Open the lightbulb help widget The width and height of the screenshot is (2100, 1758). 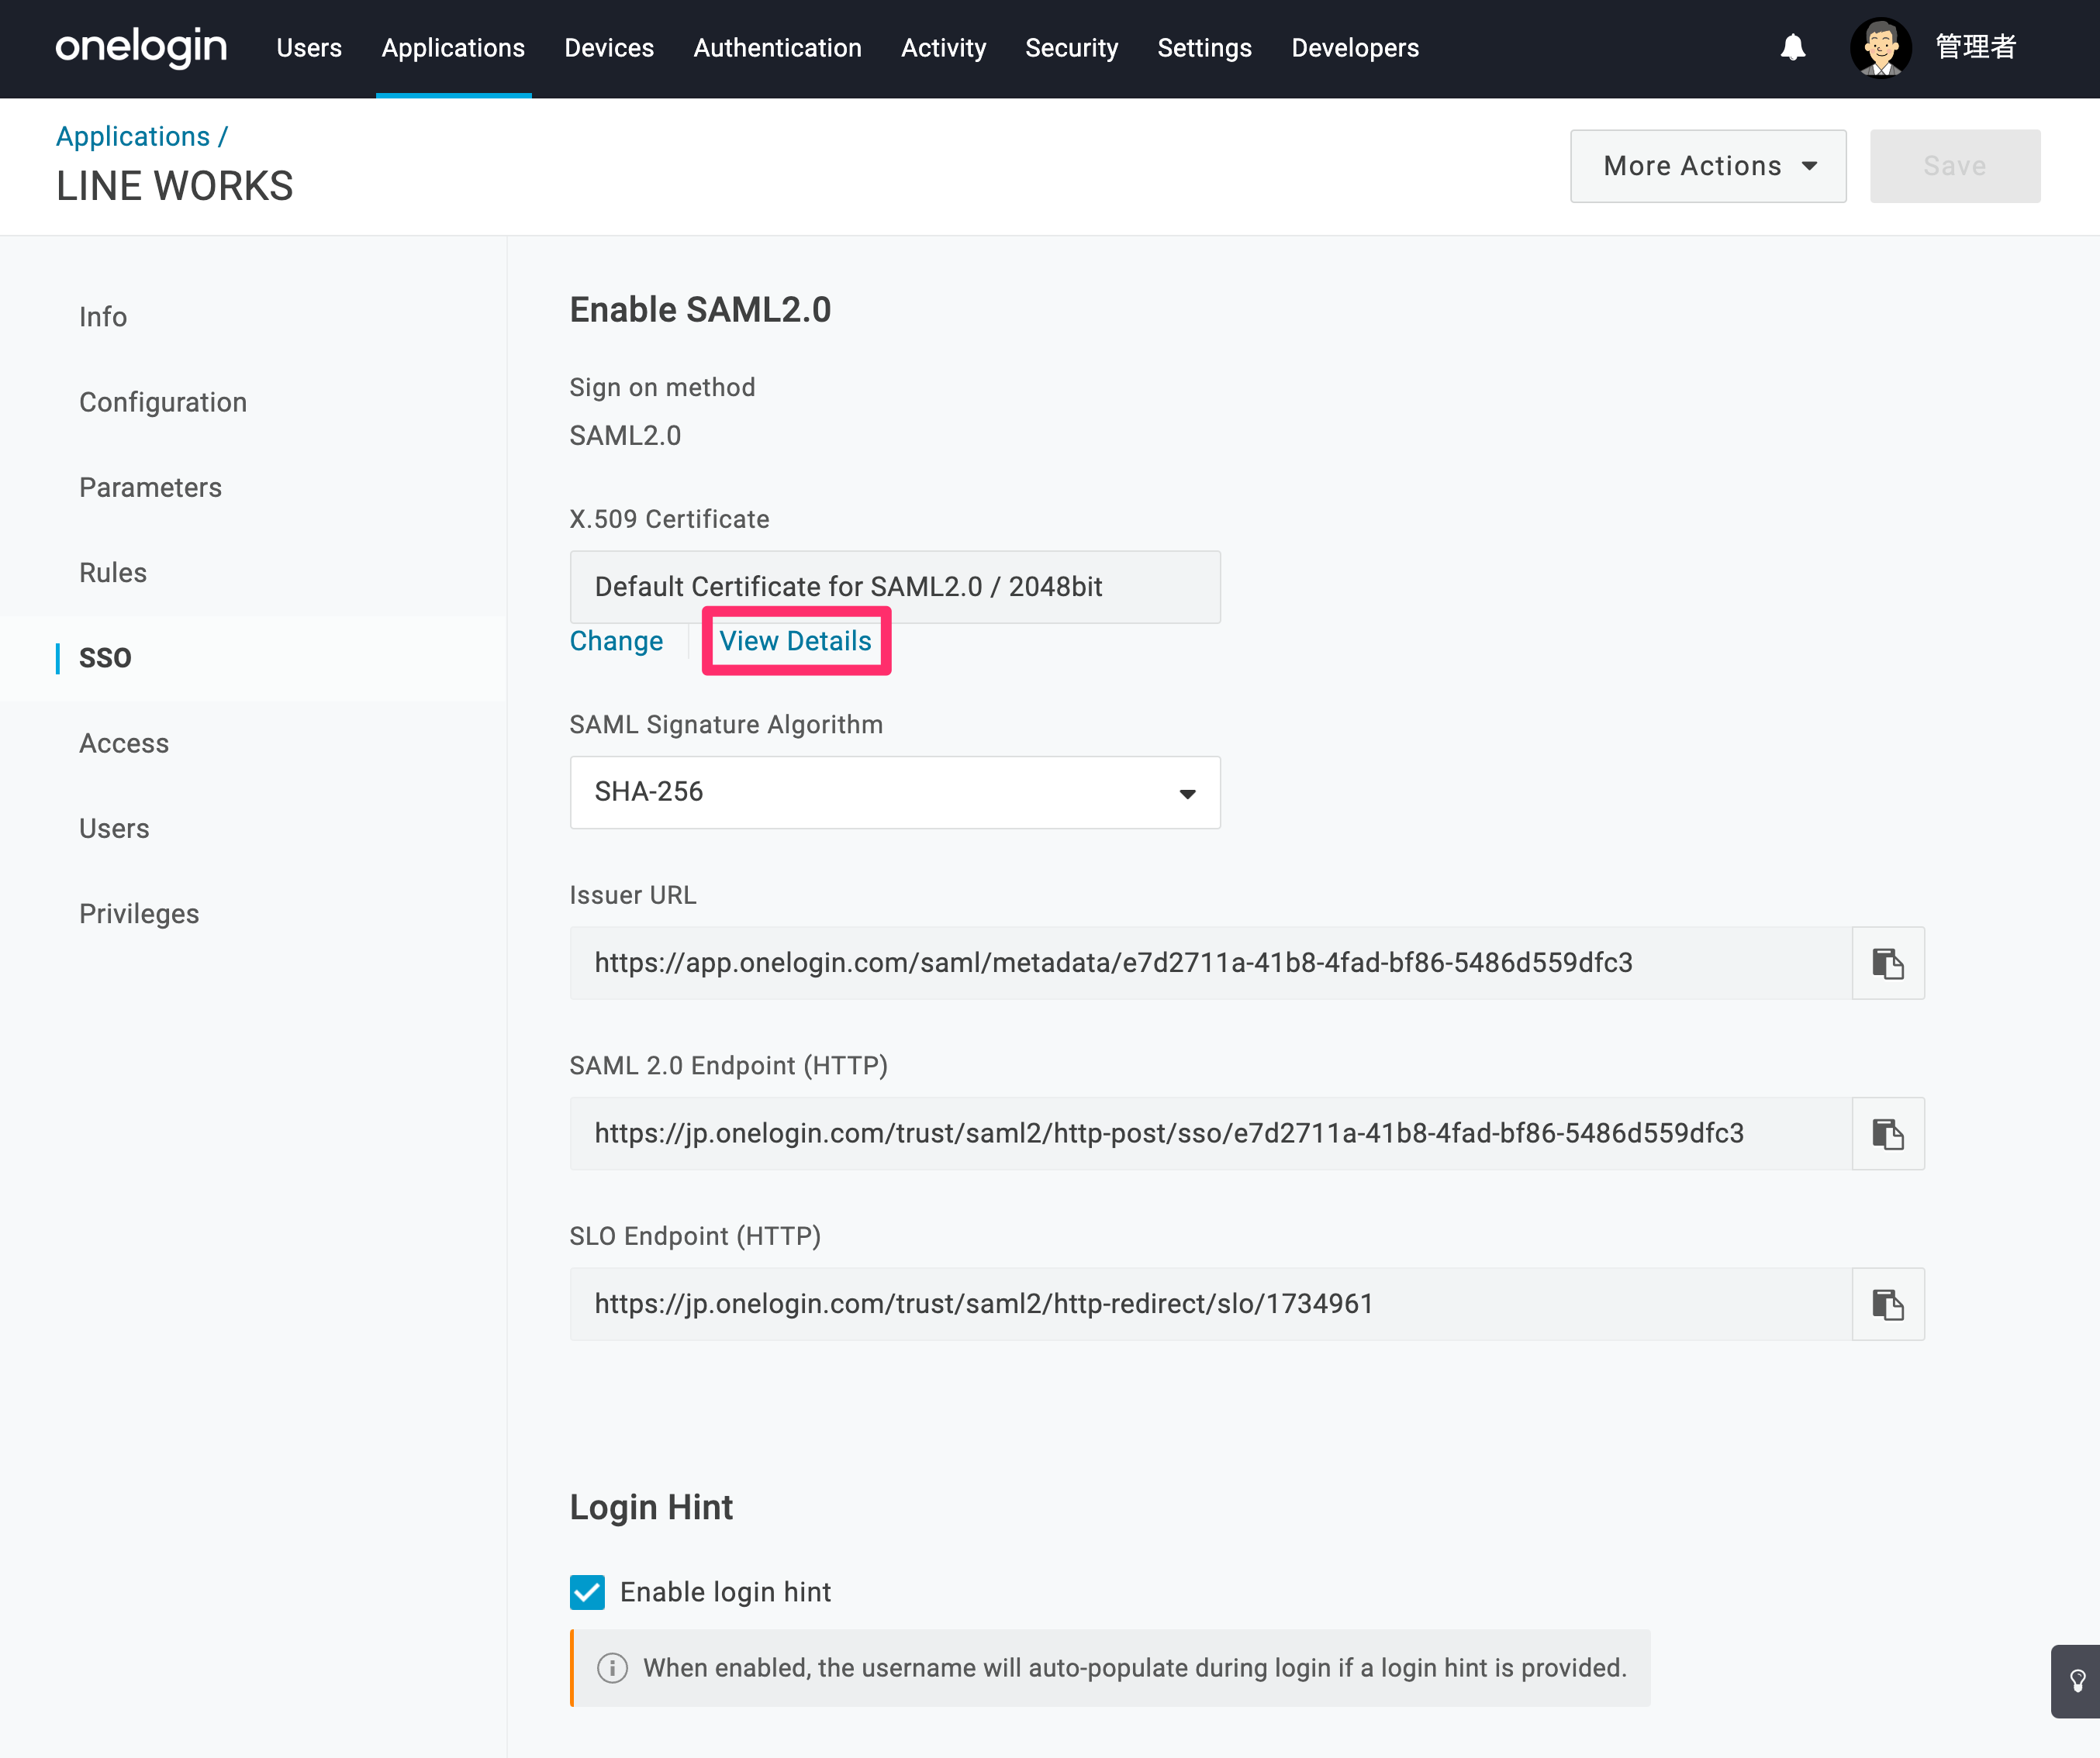click(2076, 1681)
